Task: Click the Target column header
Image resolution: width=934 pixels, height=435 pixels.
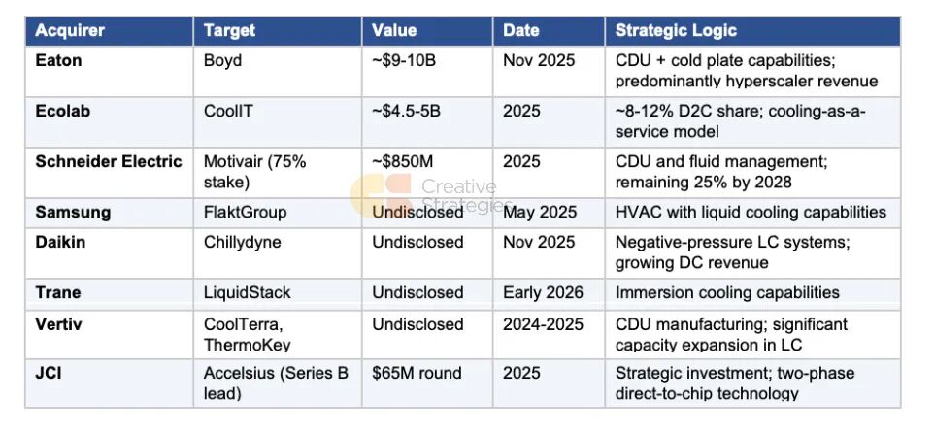Action: coord(229,31)
